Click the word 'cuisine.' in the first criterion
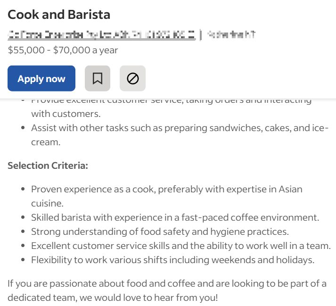 point(47,203)
